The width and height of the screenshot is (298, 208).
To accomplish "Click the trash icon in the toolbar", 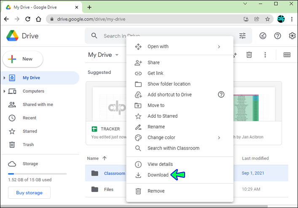I will 249,55.
